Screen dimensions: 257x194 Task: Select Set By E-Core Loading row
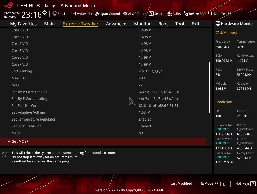103,99
